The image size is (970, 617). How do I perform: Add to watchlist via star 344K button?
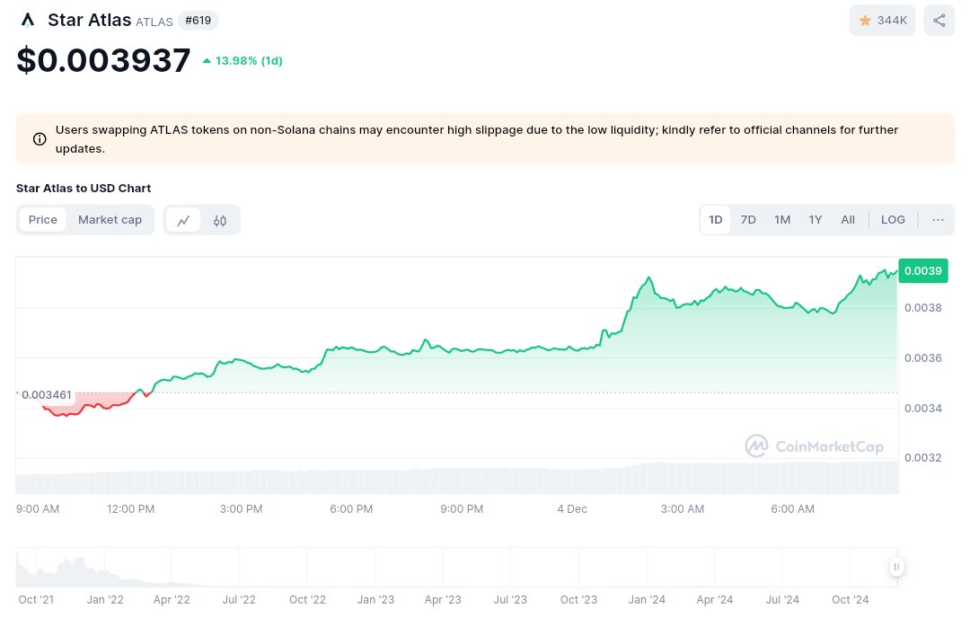[x=882, y=21]
